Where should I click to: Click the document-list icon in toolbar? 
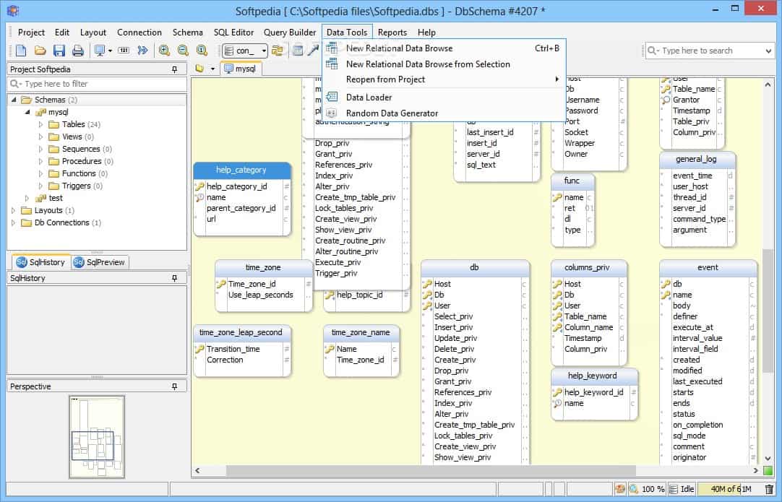[x=298, y=51]
